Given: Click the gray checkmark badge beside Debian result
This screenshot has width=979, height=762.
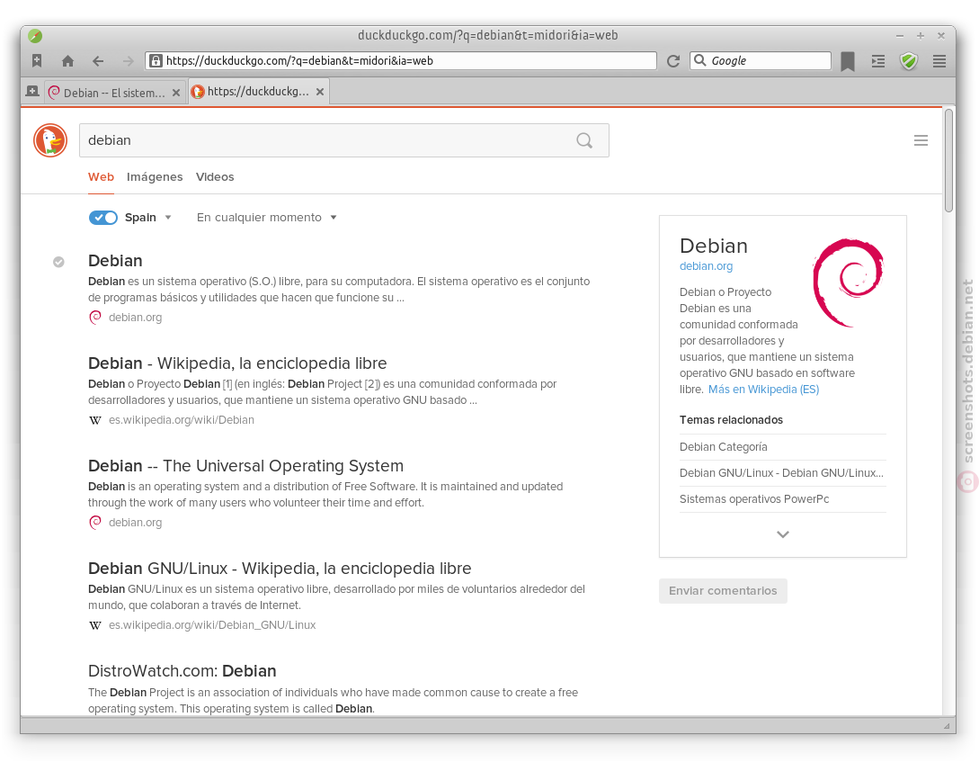Looking at the screenshot, I should pyautogui.click(x=58, y=262).
